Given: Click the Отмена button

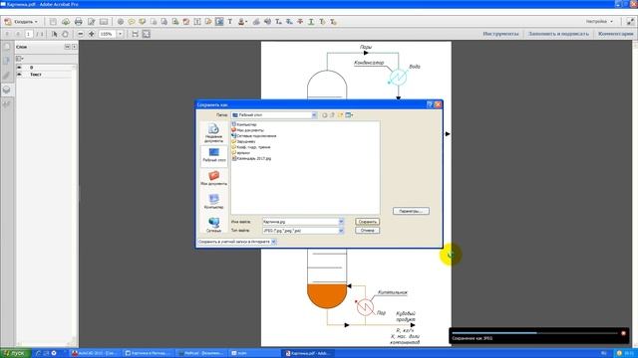Looking at the screenshot, I should (367, 231).
